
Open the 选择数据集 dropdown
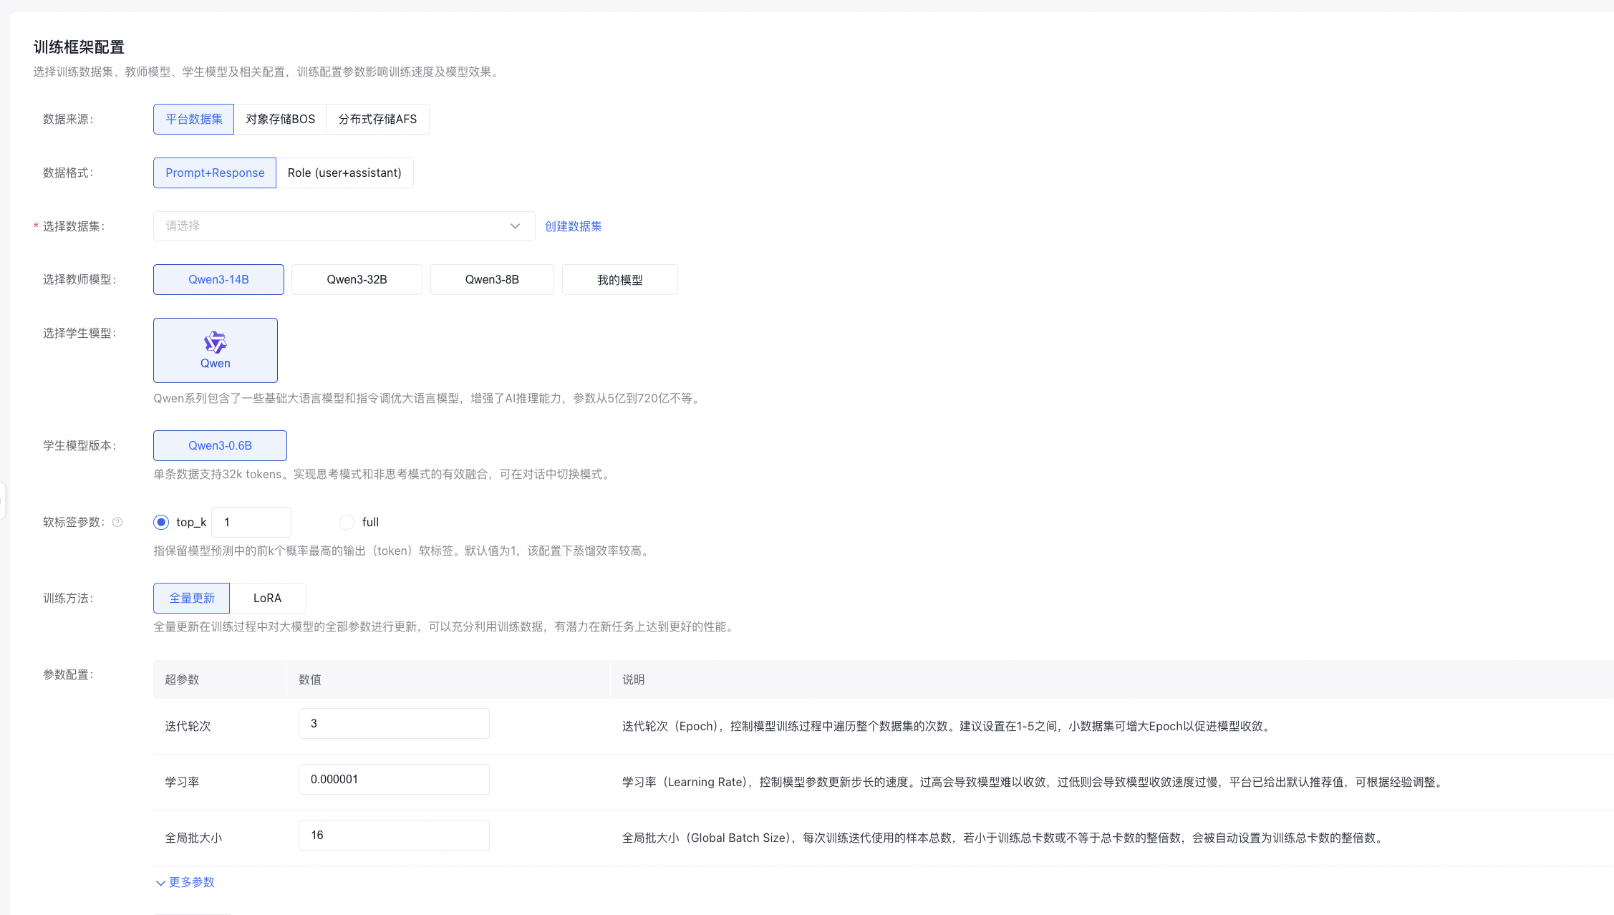pyautogui.click(x=344, y=226)
